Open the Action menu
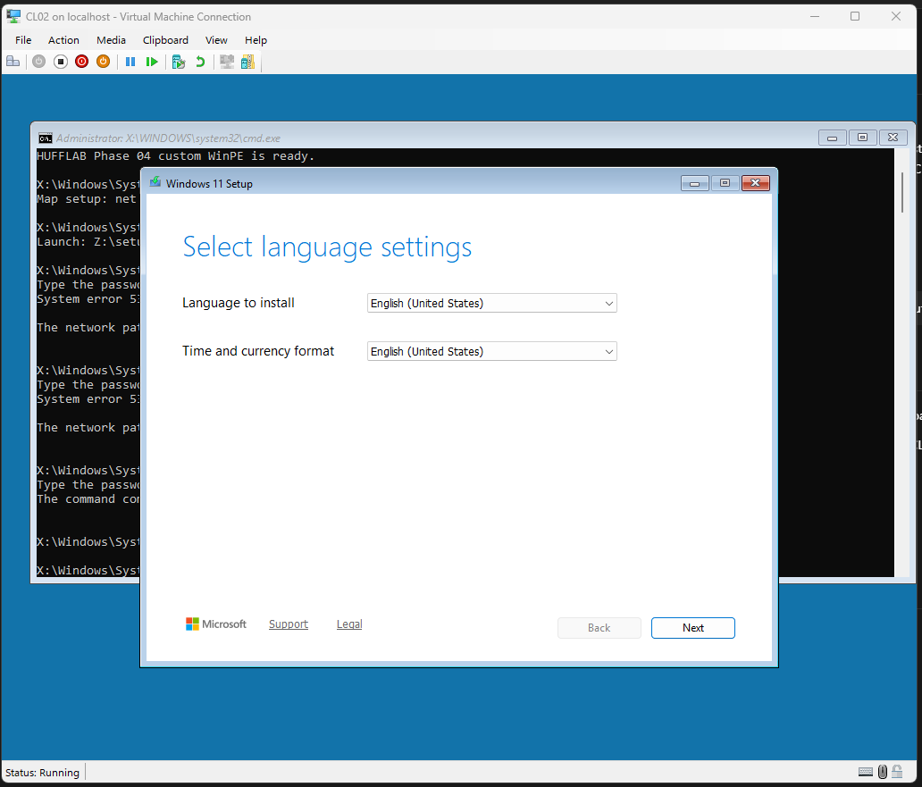 (x=63, y=40)
